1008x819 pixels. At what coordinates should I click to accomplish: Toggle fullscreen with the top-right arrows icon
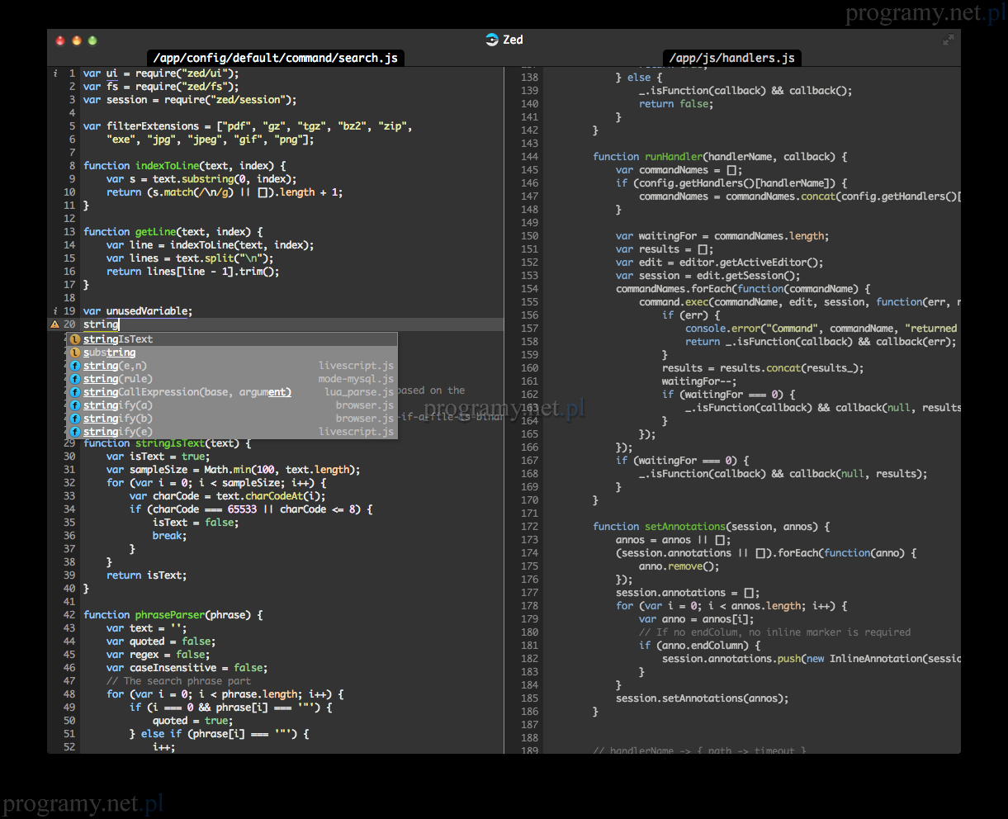(x=949, y=40)
